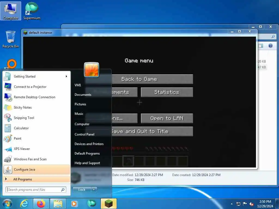Launch Sticky Notes from the program list
The image size is (279, 209).
click(x=37, y=107)
